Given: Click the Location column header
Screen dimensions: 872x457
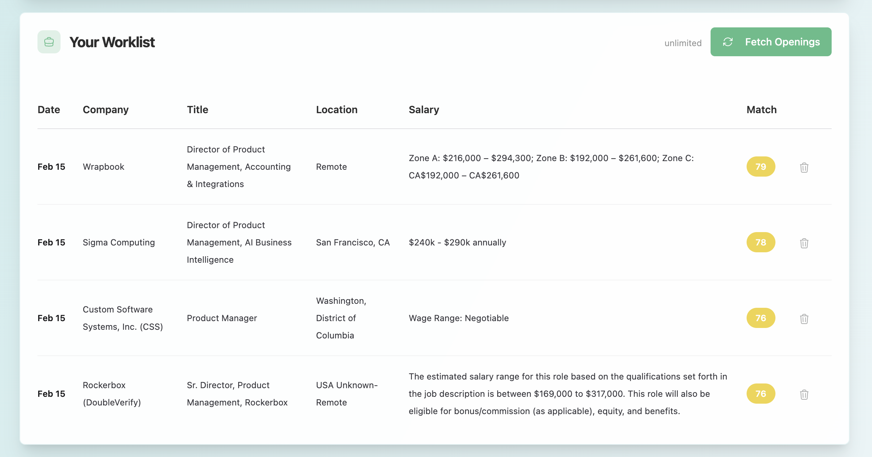Looking at the screenshot, I should point(337,110).
